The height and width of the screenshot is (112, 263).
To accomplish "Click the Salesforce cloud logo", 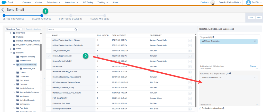I will (4, 2).
